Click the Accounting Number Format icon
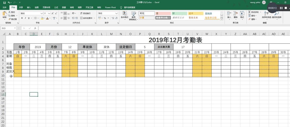The image size is (290, 127). click(x=99, y=18)
